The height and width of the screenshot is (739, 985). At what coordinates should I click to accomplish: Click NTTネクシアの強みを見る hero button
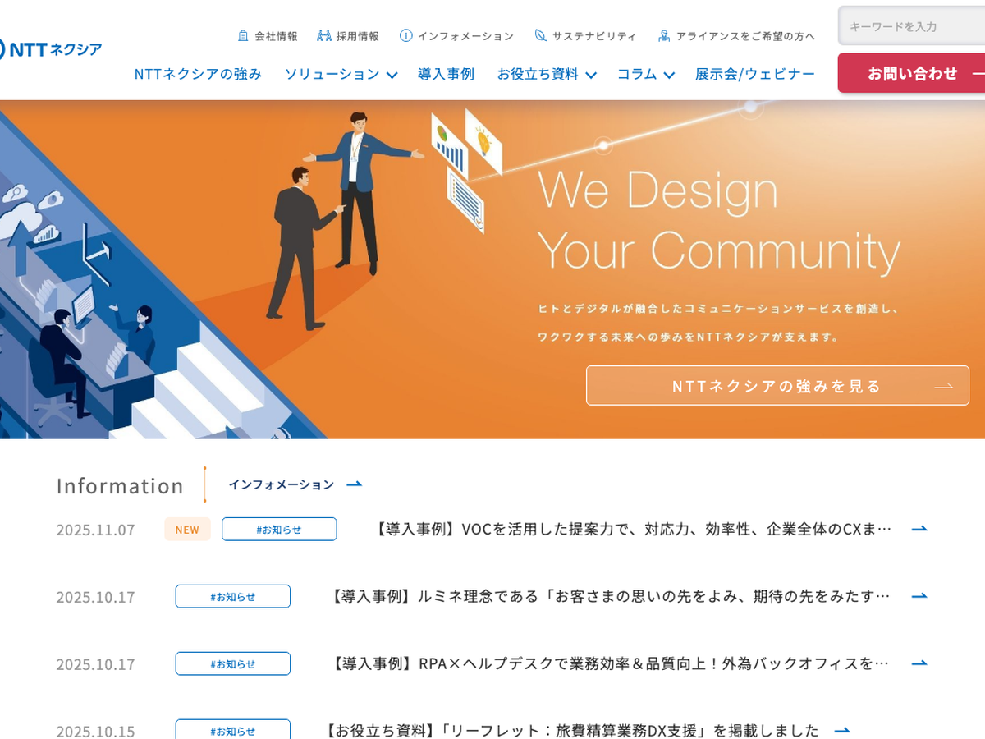pyautogui.click(x=777, y=386)
